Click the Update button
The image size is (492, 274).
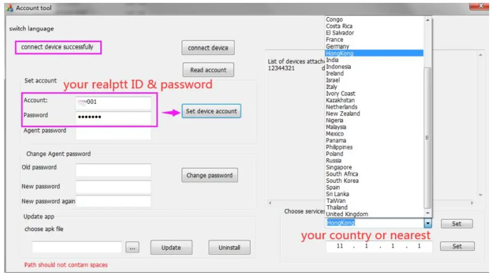pos(171,247)
